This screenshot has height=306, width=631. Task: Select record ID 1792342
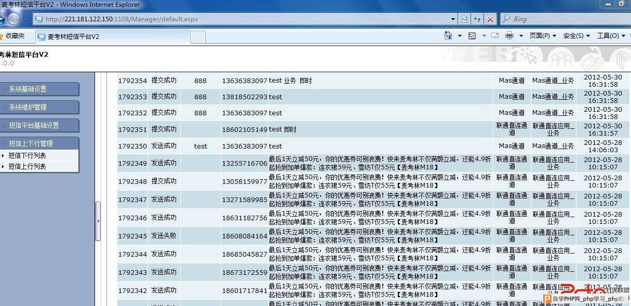tap(132, 290)
